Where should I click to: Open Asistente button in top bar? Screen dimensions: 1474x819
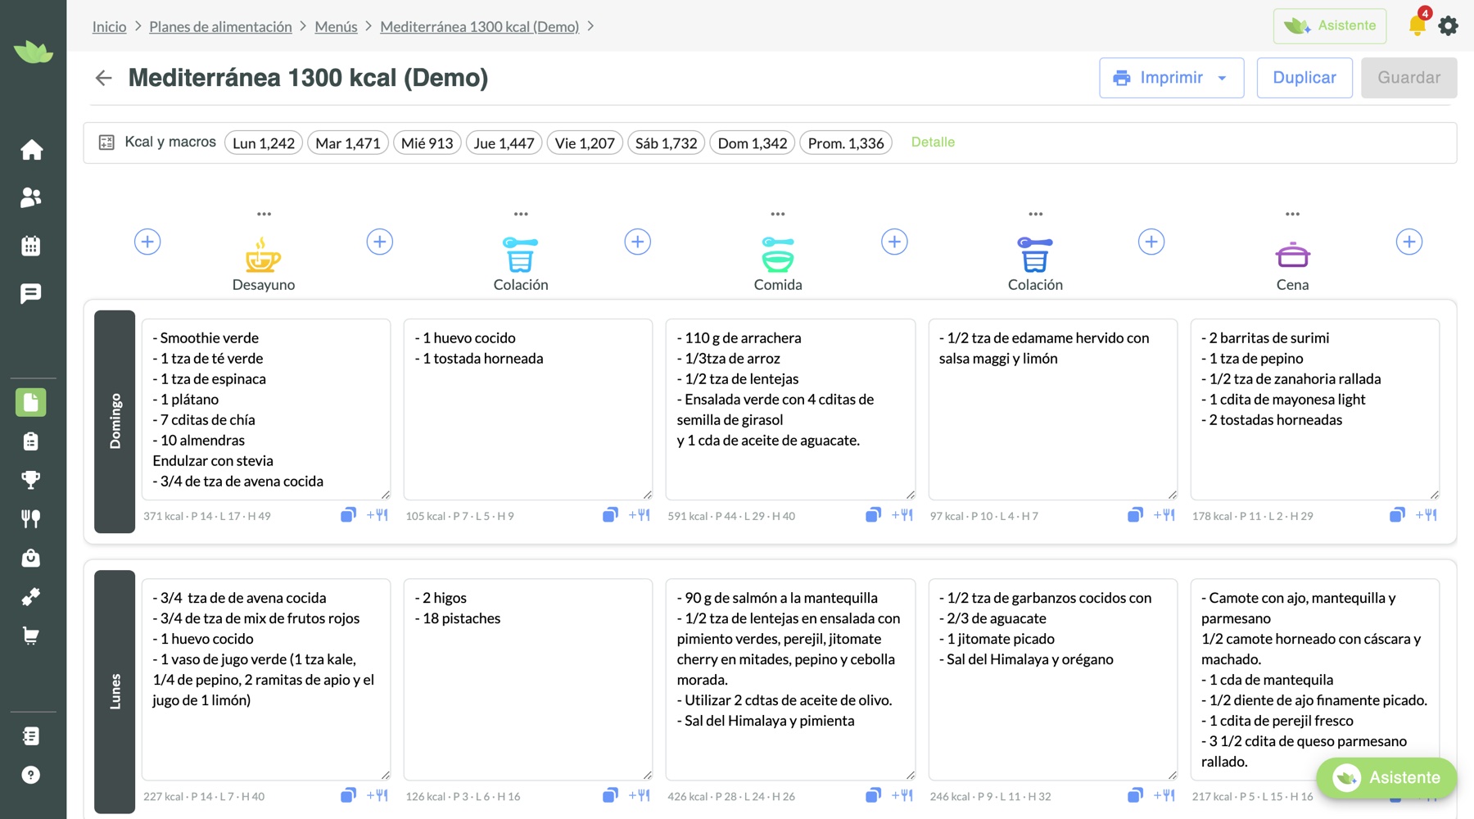coord(1330,26)
